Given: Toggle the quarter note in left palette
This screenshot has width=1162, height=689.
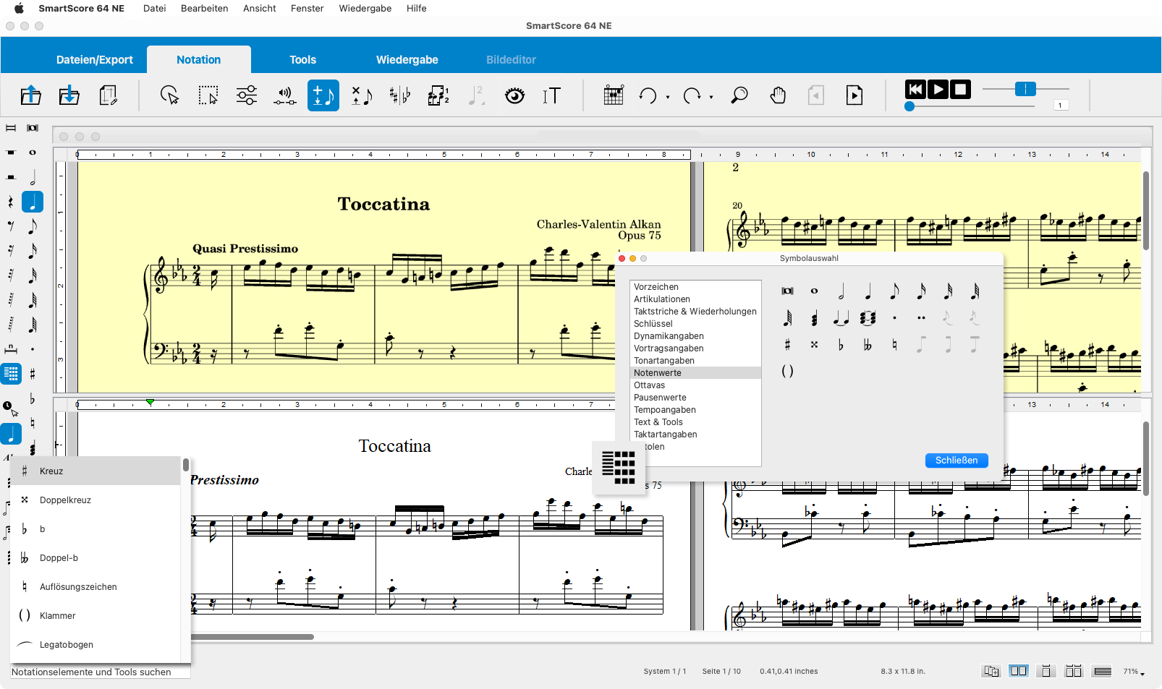Looking at the screenshot, I should pos(33,202).
